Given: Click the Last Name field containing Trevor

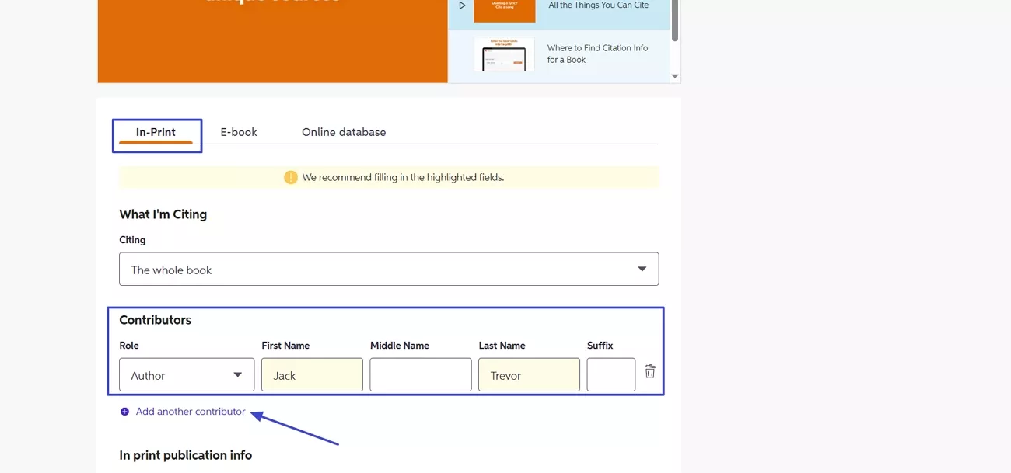Looking at the screenshot, I should click(x=529, y=374).
